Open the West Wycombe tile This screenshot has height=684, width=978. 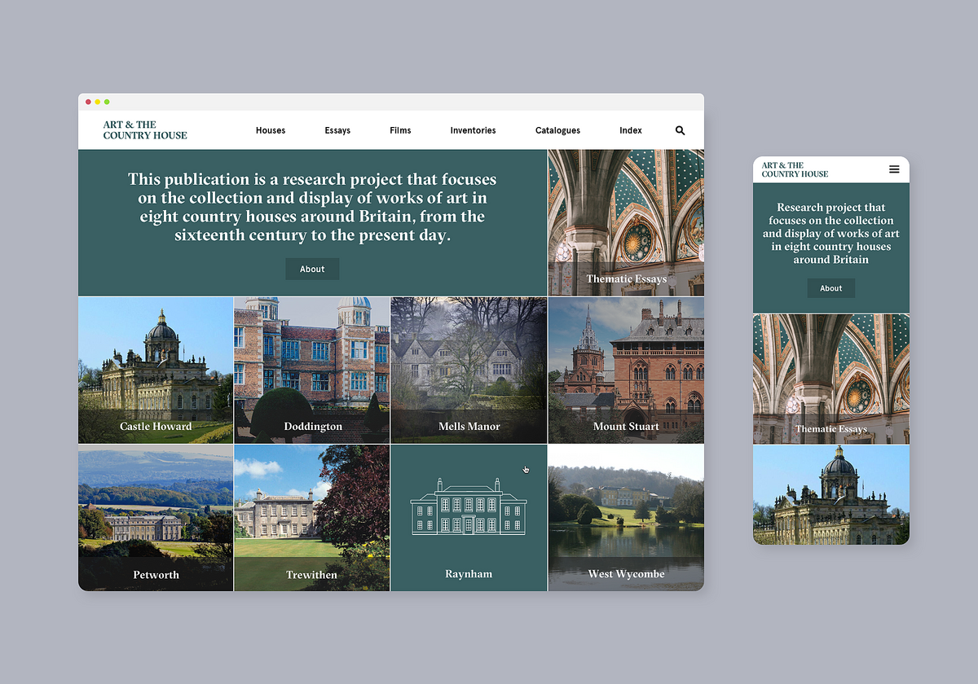[x=626, y=518]
